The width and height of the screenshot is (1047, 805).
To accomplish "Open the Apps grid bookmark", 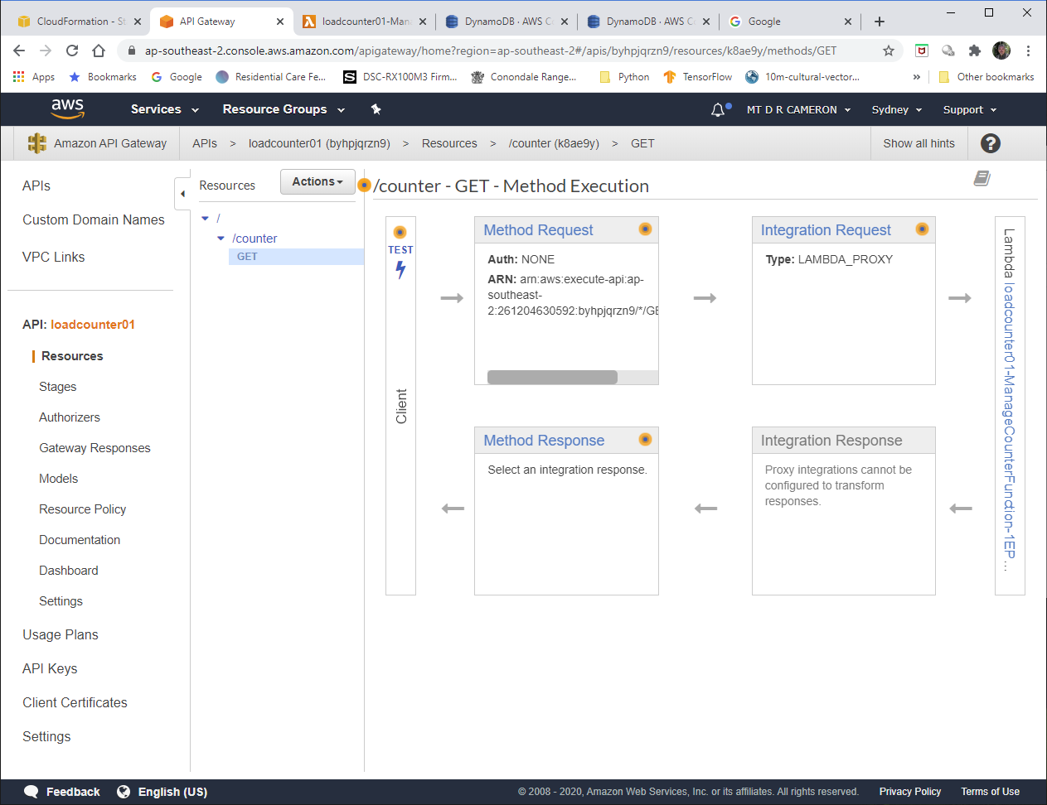I will click(x=34, y=77).
